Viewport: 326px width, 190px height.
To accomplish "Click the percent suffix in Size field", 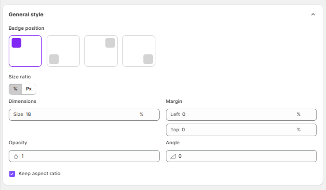I will (x=141, y=114).
